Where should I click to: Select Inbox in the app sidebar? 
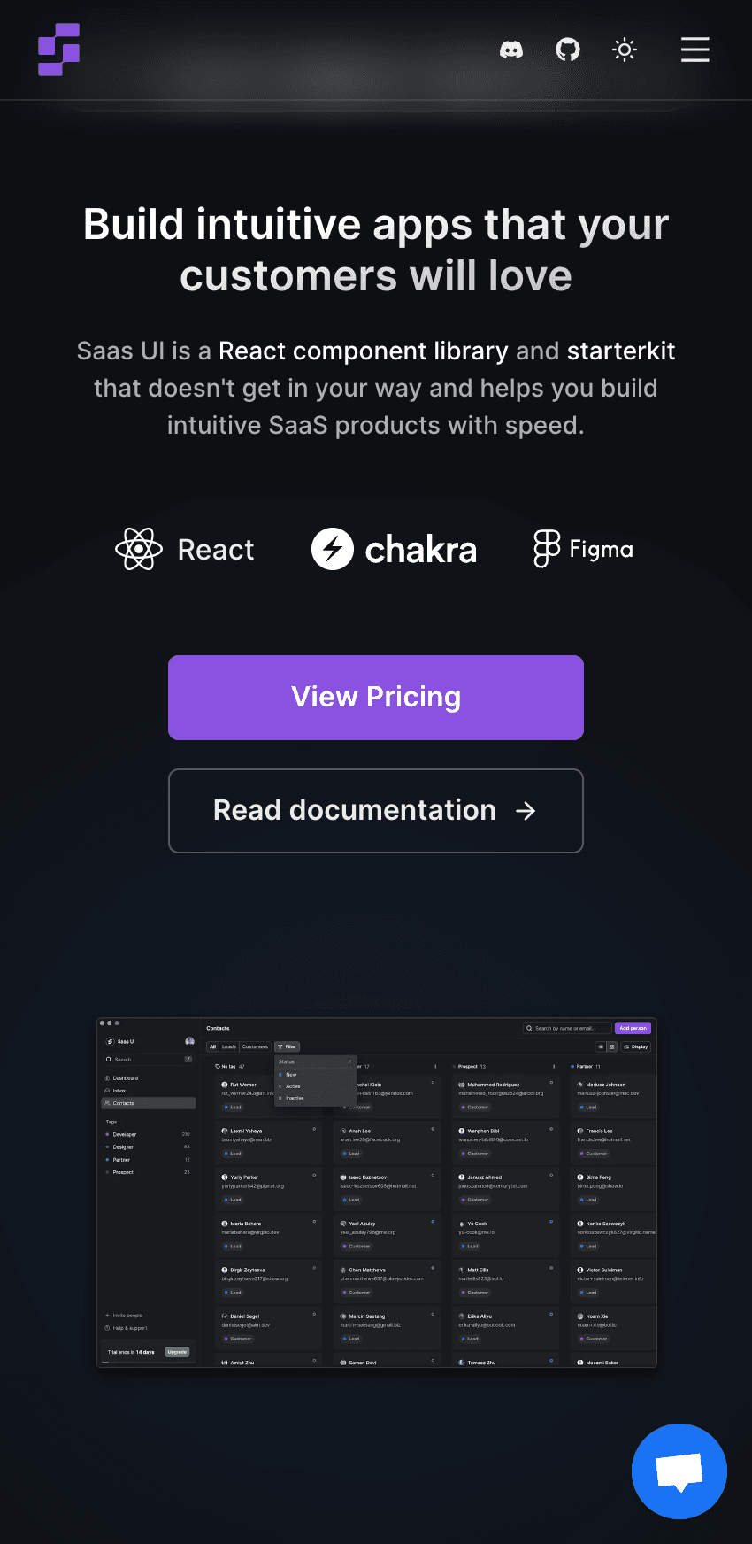(119, 1091)
